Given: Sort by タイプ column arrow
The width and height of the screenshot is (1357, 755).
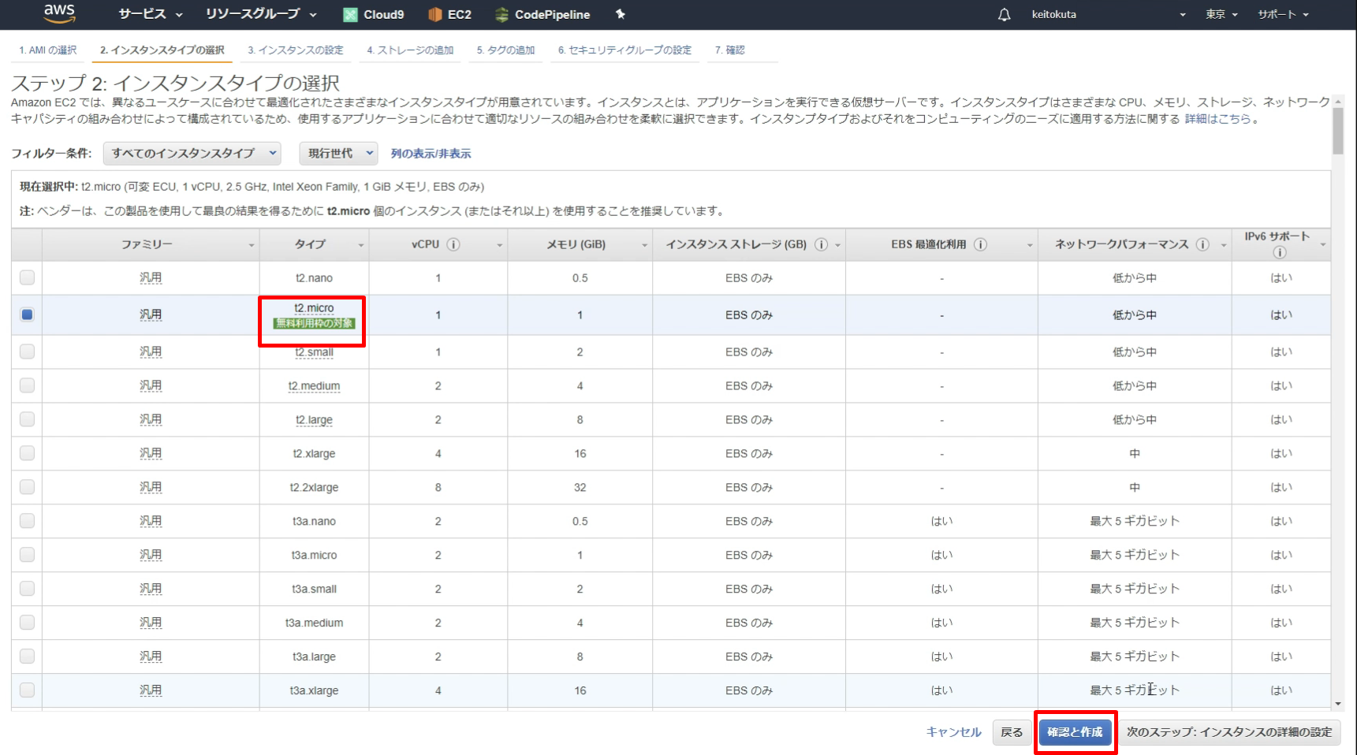Looking at the screenshot, I should click(361, 245).
